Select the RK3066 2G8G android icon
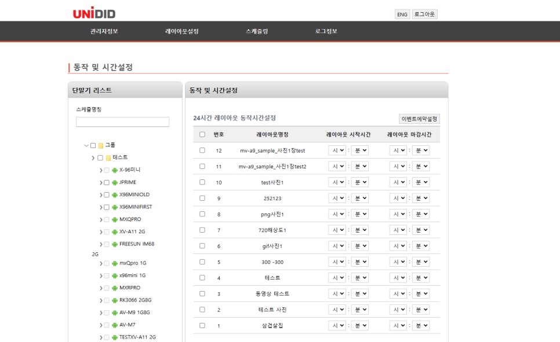The image size is (560, 342). pos(115,301)
